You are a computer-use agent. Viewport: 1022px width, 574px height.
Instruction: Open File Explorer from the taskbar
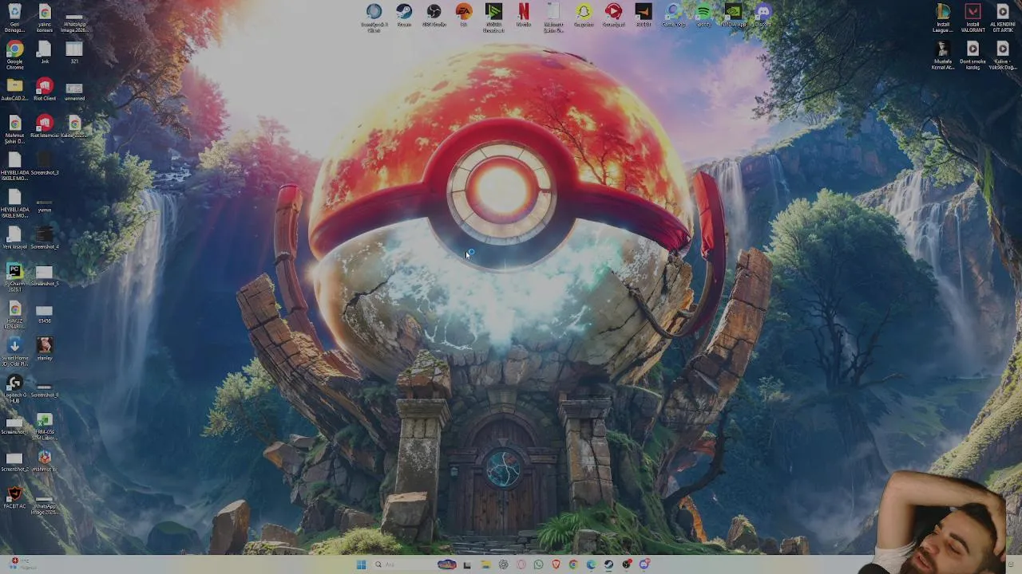click(485, 564)
